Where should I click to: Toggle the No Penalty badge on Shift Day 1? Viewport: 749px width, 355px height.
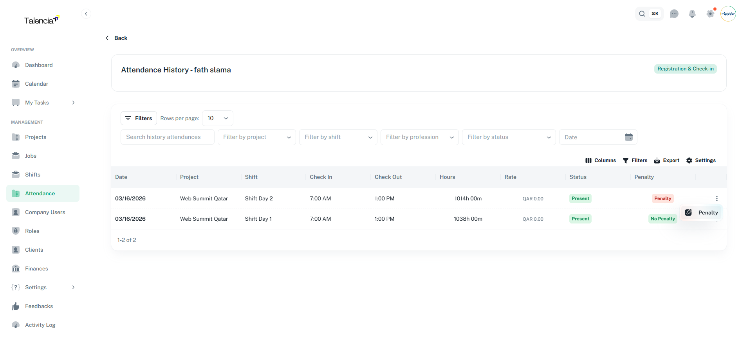click(662, 219)
